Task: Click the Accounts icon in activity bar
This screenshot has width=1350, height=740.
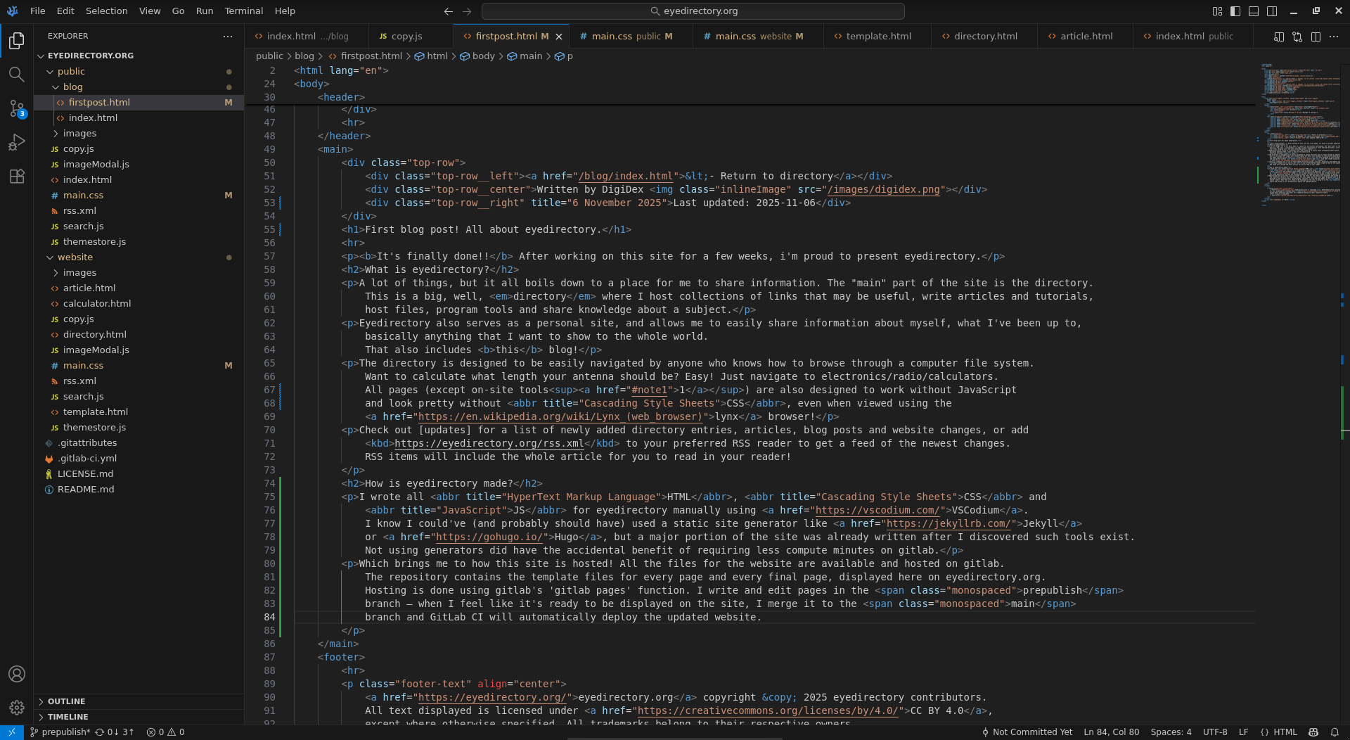Action: 17,674
